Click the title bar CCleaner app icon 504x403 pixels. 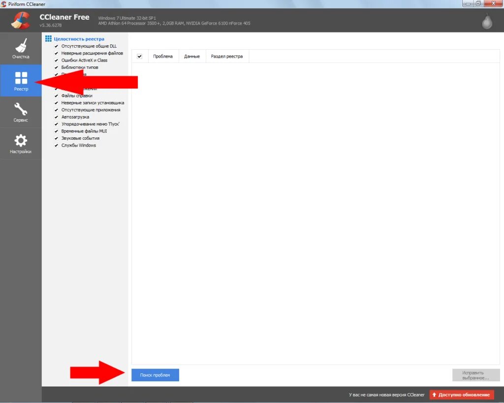click(x=3, y=4)
